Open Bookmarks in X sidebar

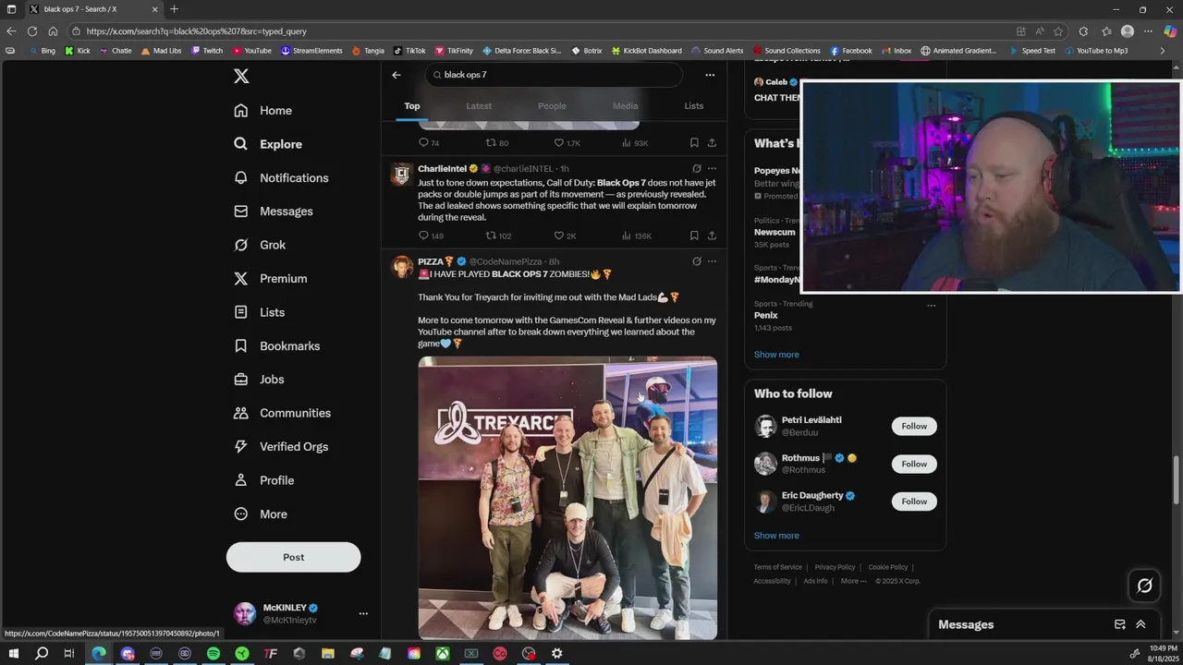click(x=277, y=345)
